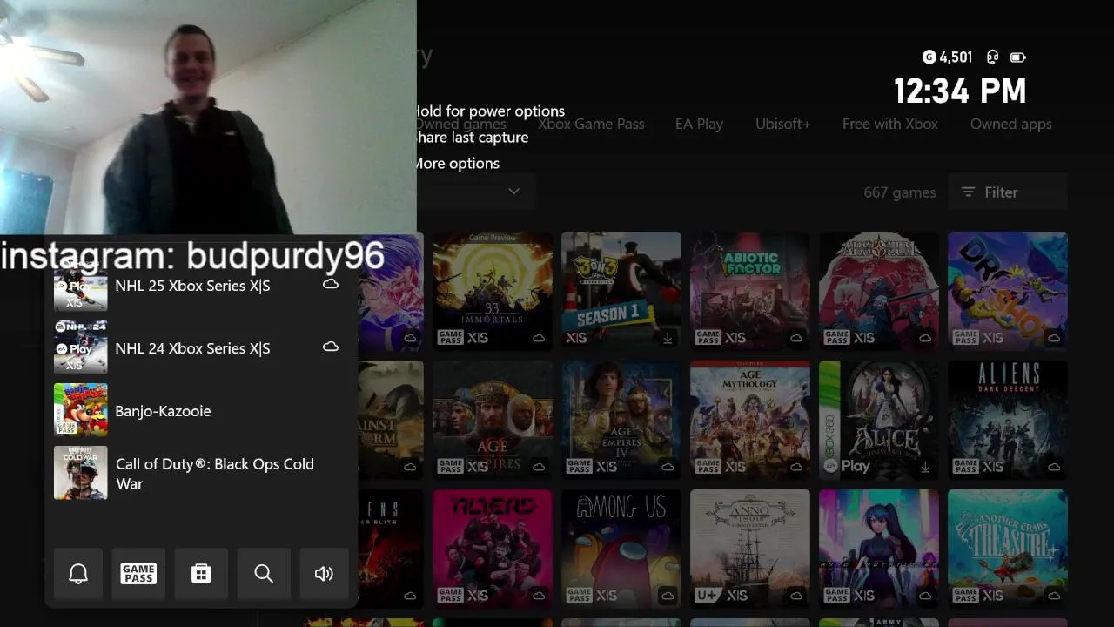Switch to Free with Xbox tab
The width and height of the screenshot is (1114, 627).
pos(889,124)
